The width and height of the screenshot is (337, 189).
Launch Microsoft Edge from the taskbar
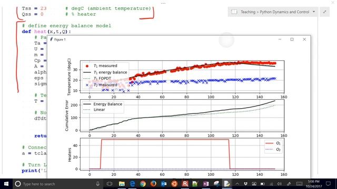pos(132,184)
